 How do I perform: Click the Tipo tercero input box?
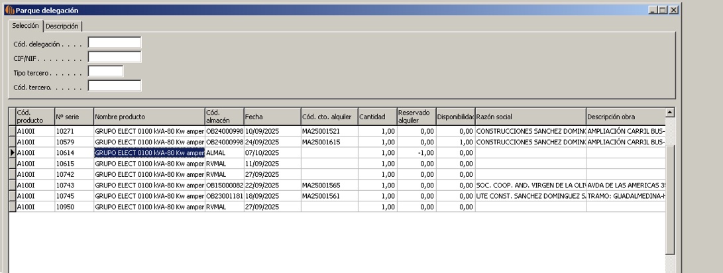[x=106, y=71]
